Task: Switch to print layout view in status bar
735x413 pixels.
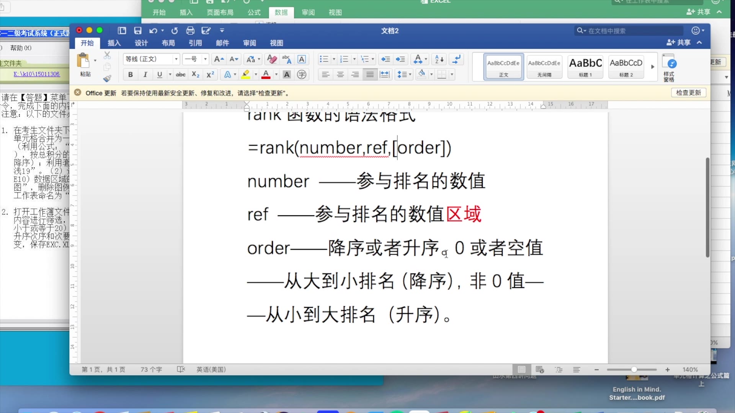Action: coord(521,369)
